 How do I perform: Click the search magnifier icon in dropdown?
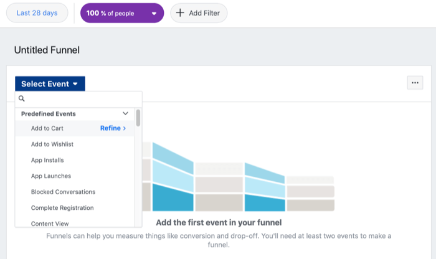coord(22,98)
